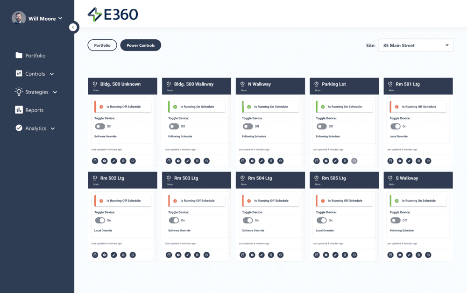Switch to the Power Controls tab

[141, 45]
